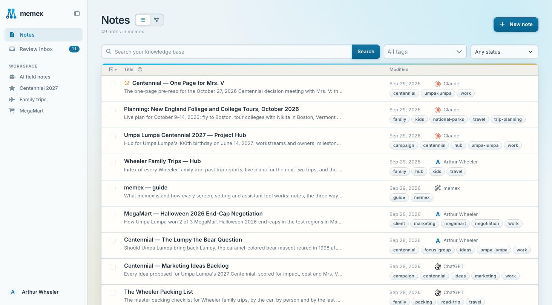
Task: Check the Centennial One Page for Mrs. V row
Action: [x=113, y=84]
